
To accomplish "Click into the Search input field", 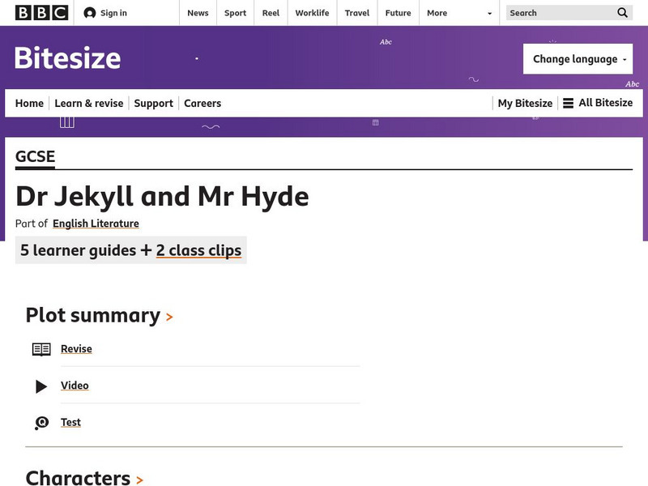I will 559,13.
